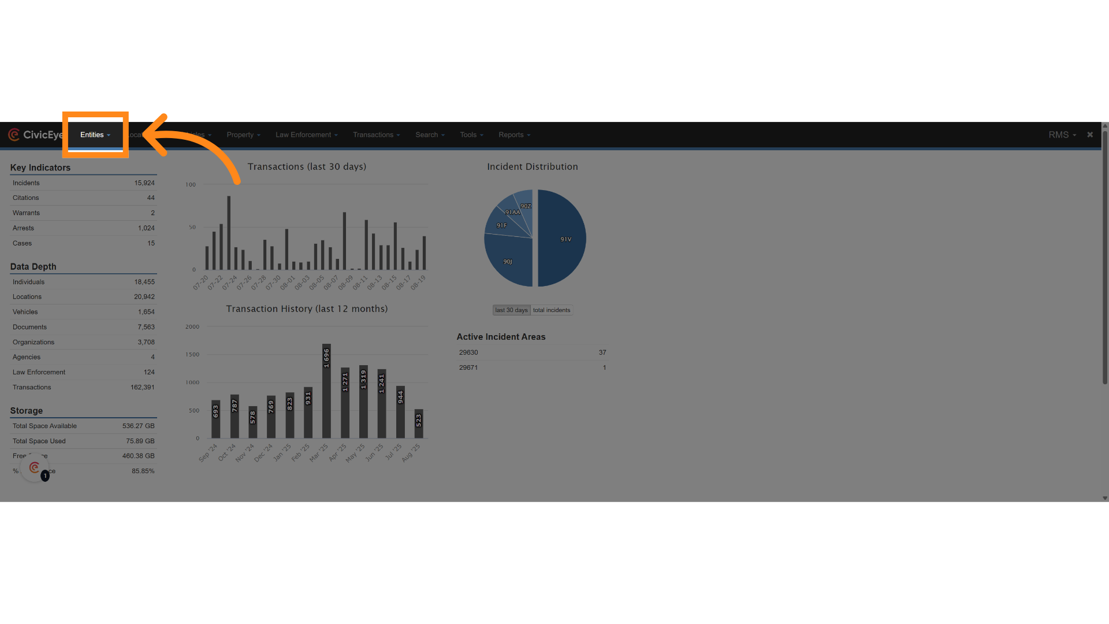Click the page vertical scrollbar

pos(1105,257)
